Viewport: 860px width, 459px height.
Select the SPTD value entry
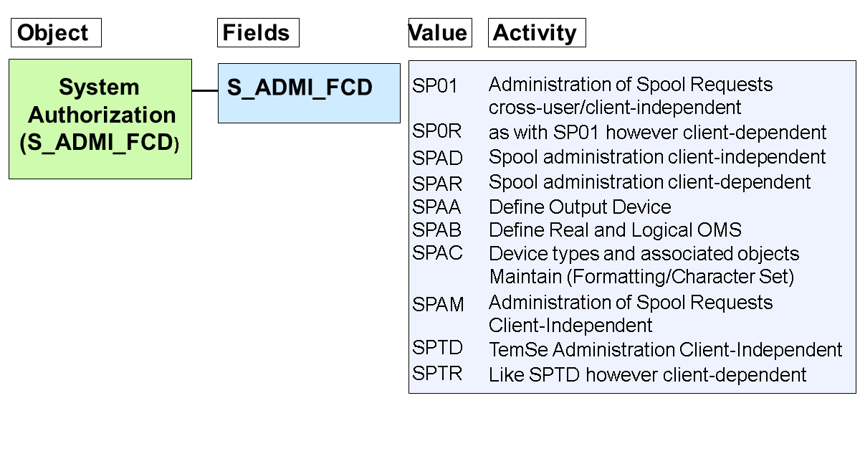437,349
